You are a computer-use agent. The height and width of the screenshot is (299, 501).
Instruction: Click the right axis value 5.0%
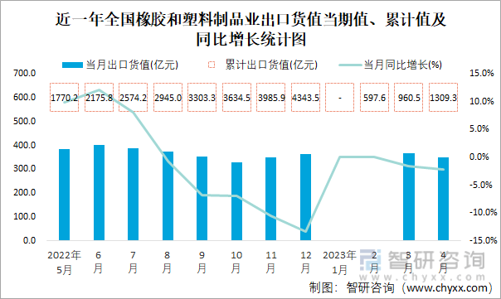479,129
